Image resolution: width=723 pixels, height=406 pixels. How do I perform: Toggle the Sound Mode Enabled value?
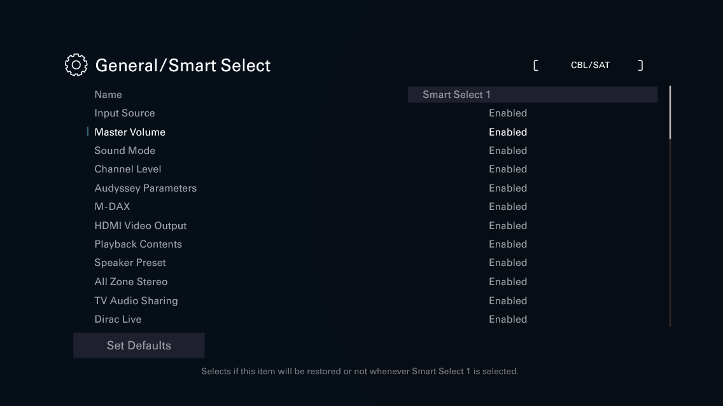point(508,150)
